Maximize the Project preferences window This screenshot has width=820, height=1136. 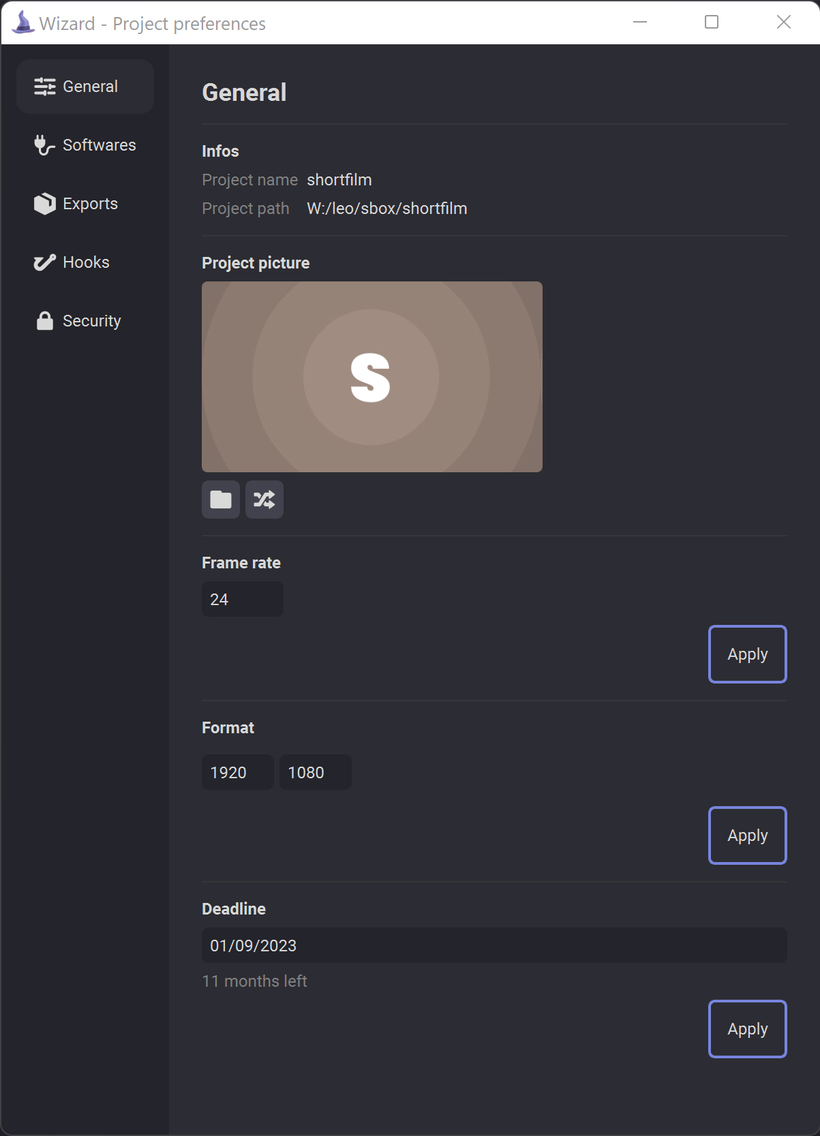tap(712, 22)
